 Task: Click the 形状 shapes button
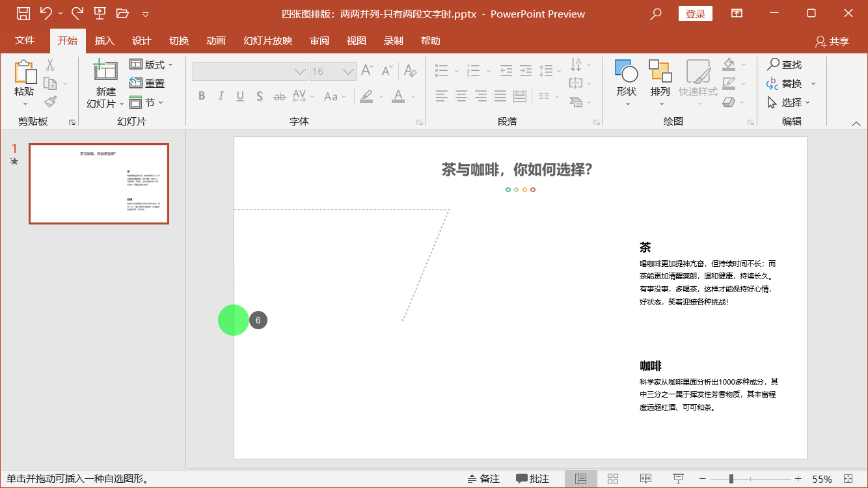(x=627, y=84)
